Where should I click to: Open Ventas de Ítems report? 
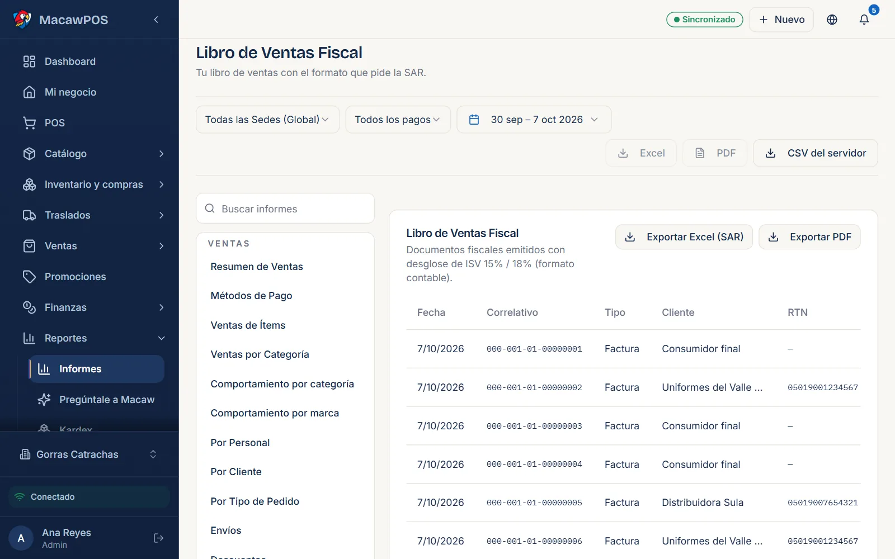[x=248, y=325]
